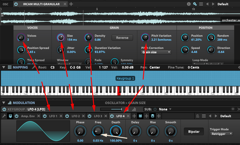Open modulator preset menu hamburger icon
This screenshot has width=240, height=145.
(204, 116)
